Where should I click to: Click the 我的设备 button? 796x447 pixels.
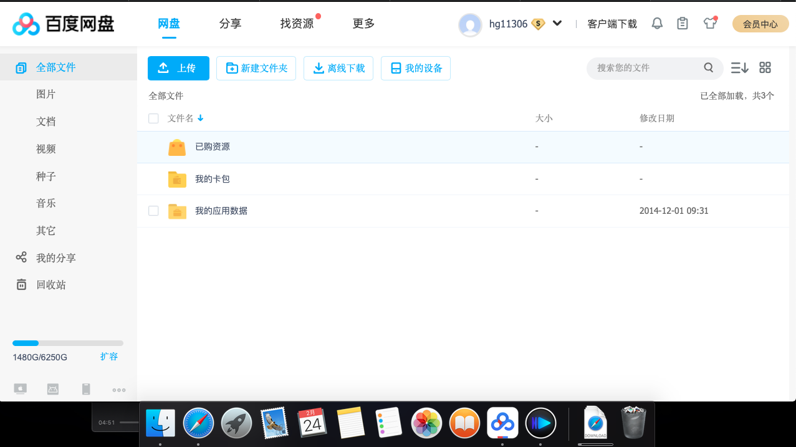(x=416, y=68)
